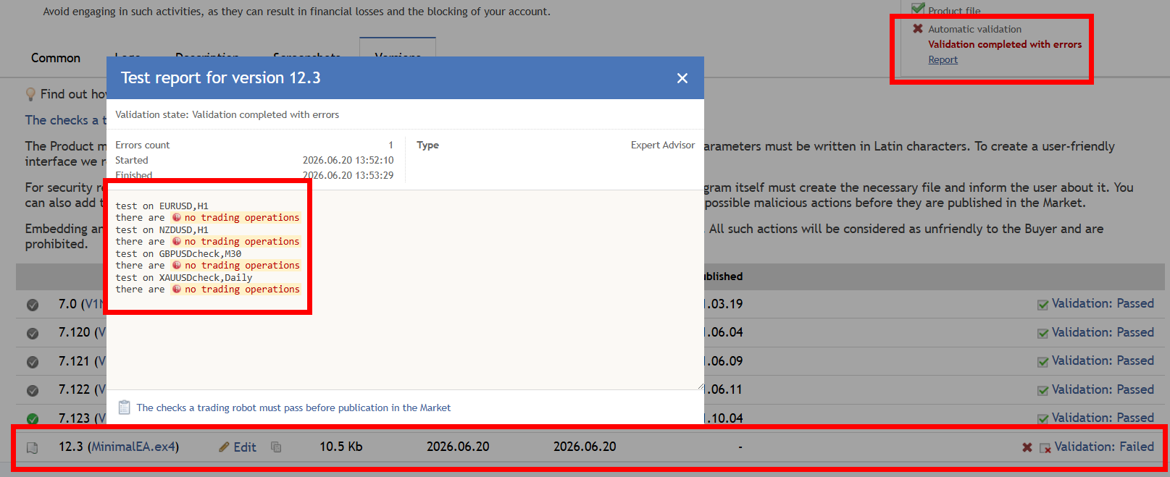
Task: Click the '10.5 Kb' file size
Action: click(x=341, y=447)
